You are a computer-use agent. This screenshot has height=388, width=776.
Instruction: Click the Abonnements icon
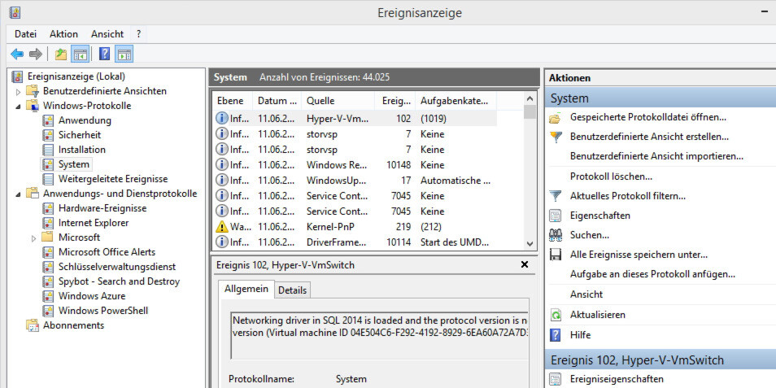33,325
